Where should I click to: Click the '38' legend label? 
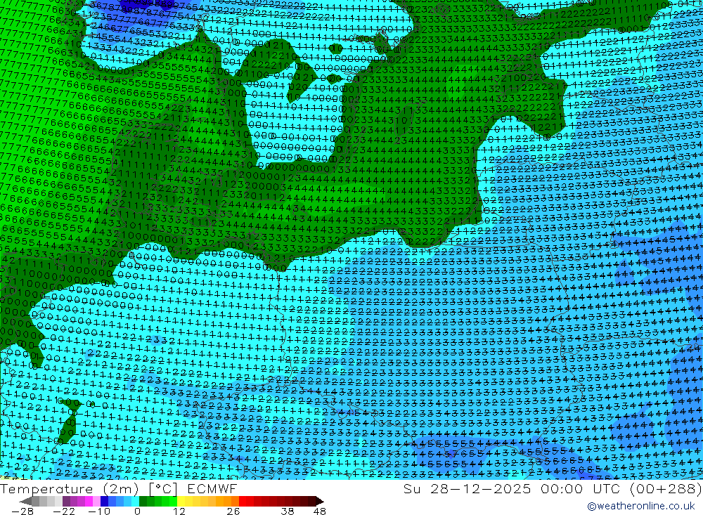point(288,511)
